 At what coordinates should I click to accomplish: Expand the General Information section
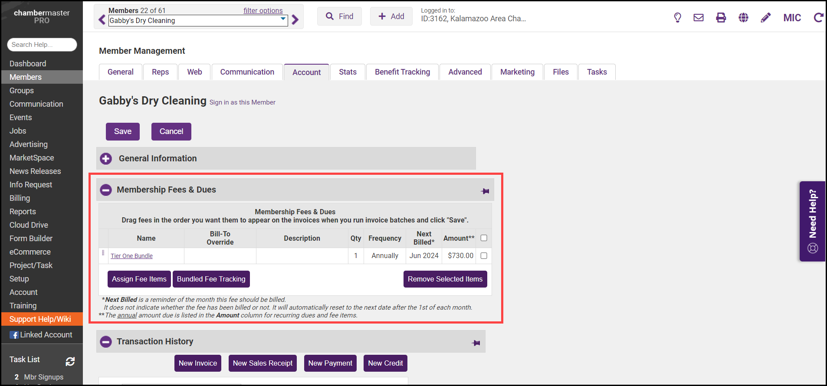(106, 159)
